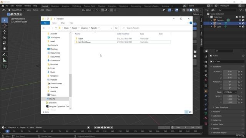246x138 pixels.
Task: Switch Explorer to details view
Action: [186, 112]
